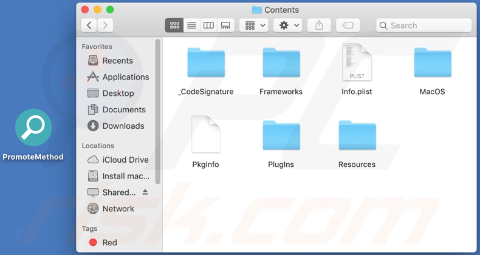
Task: Go back with the left chevron button
Action: click(89, 25)
